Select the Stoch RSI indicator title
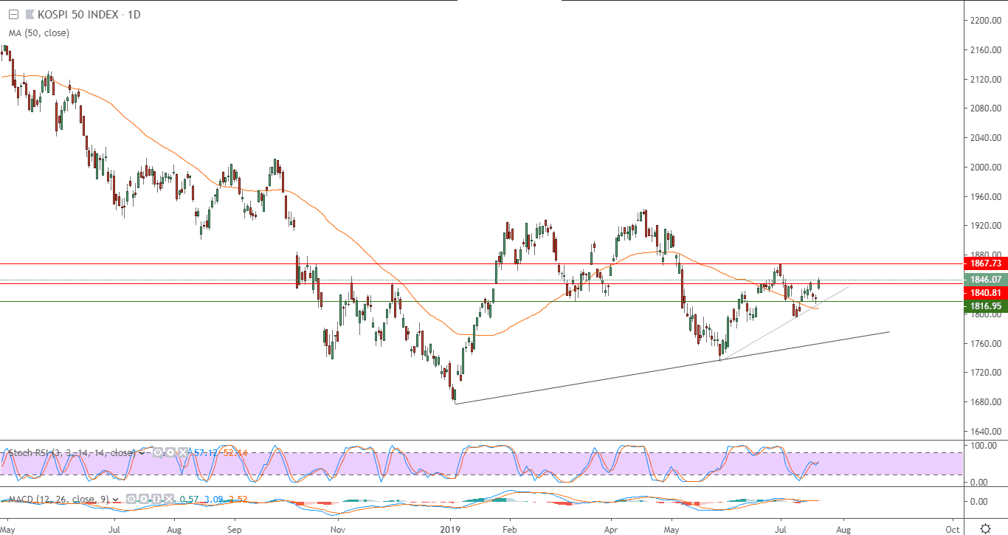The image size is (1008, 535). tap(72, 453)
